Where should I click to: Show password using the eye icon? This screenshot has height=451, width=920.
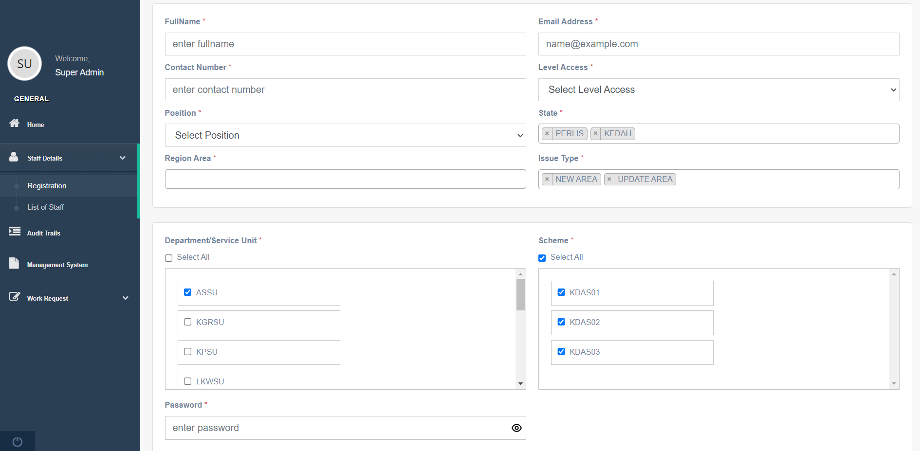tap(516, 428)
